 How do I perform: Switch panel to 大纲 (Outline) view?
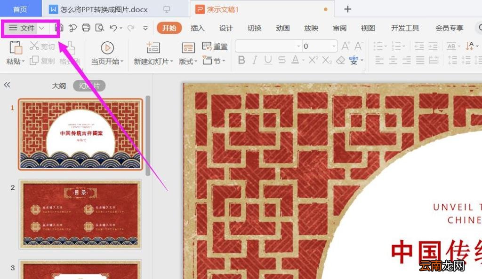tap(59, 85)
